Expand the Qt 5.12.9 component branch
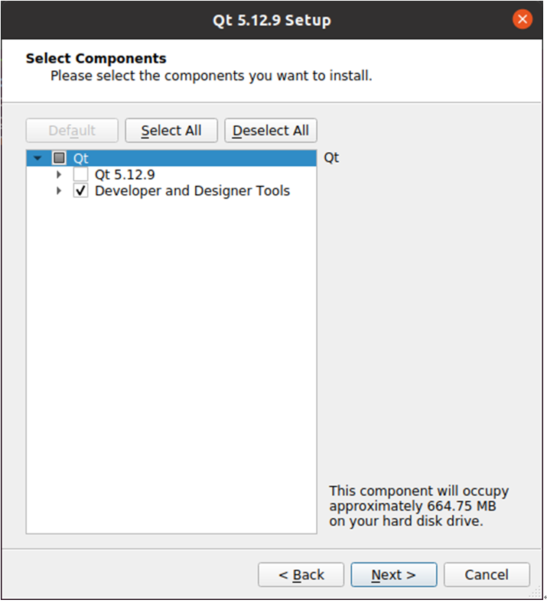Screen dimensions: 547x603 [x=58, y=174]
